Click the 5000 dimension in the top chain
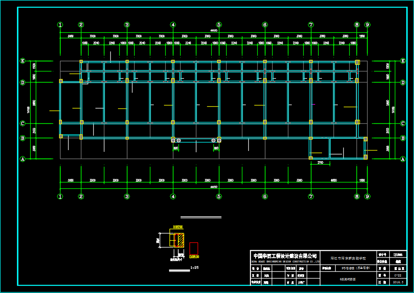 (71, 36)
